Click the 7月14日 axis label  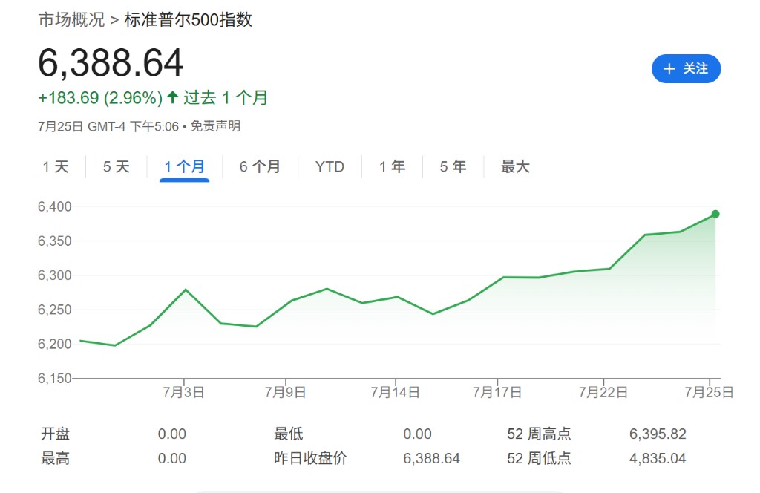395,392
